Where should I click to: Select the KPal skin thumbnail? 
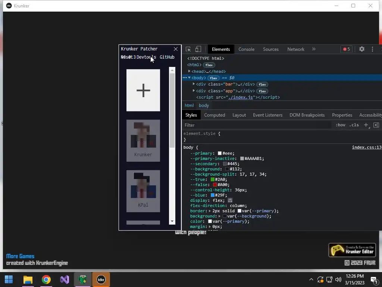click(x=143, y=191)
